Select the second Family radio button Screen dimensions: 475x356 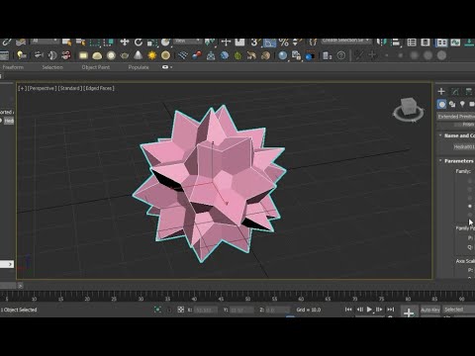click(x=470, y=190)
